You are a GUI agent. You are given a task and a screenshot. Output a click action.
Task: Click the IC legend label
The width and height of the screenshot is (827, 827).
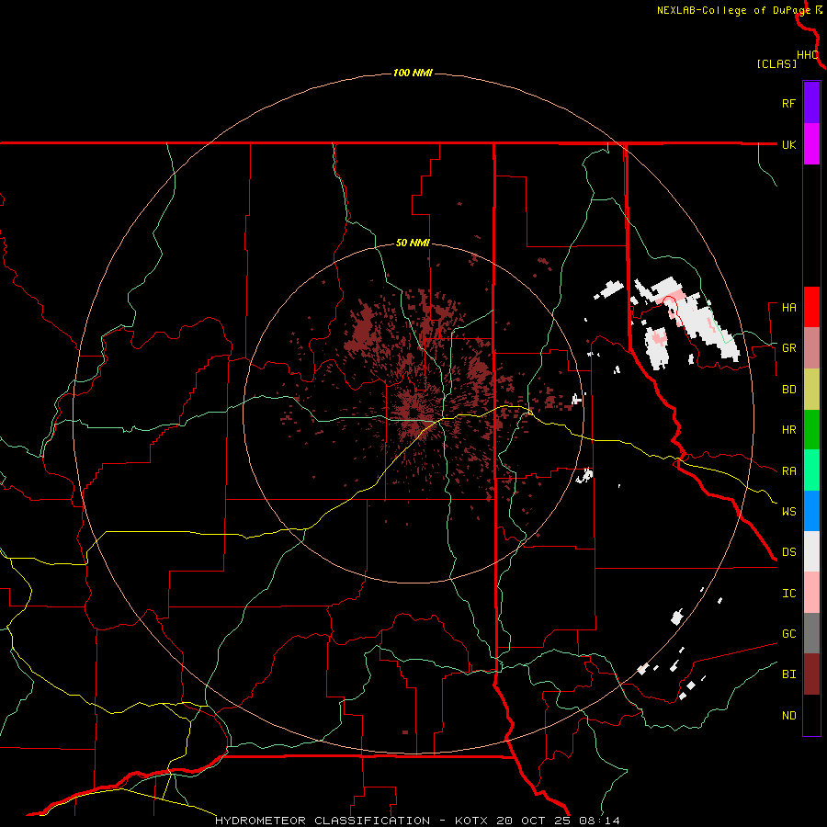[x=788, y=594]
